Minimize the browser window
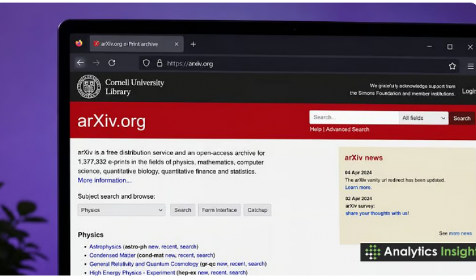 pos(430,47)
